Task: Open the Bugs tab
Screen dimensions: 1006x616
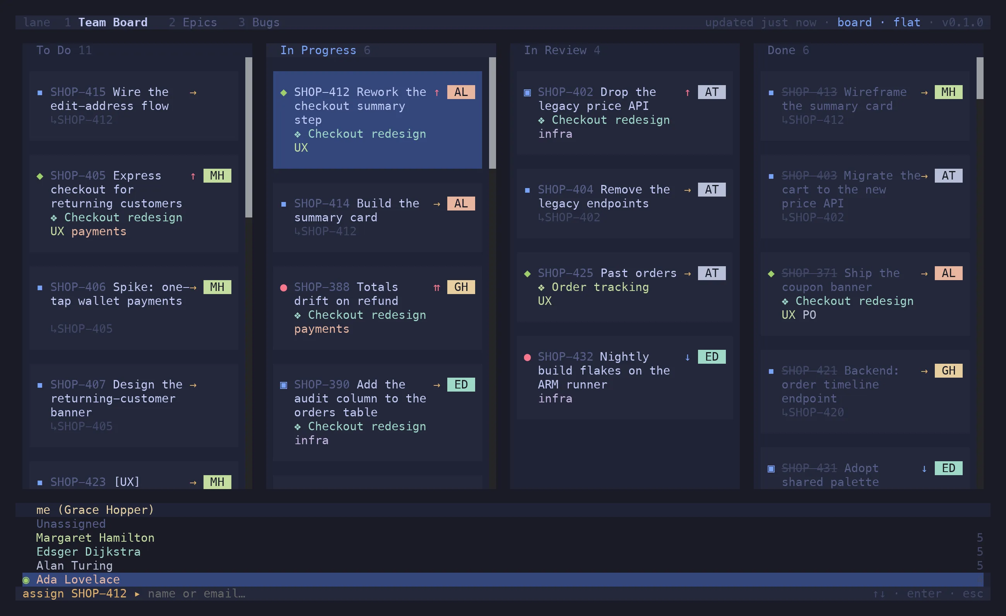Action: coord(266,22)
